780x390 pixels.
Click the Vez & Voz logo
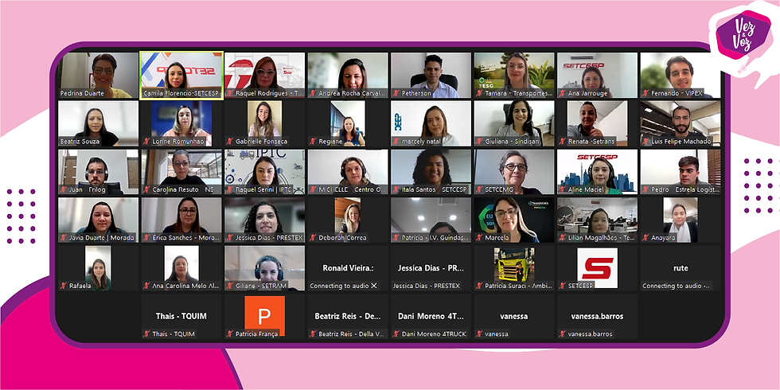(742, 37)
